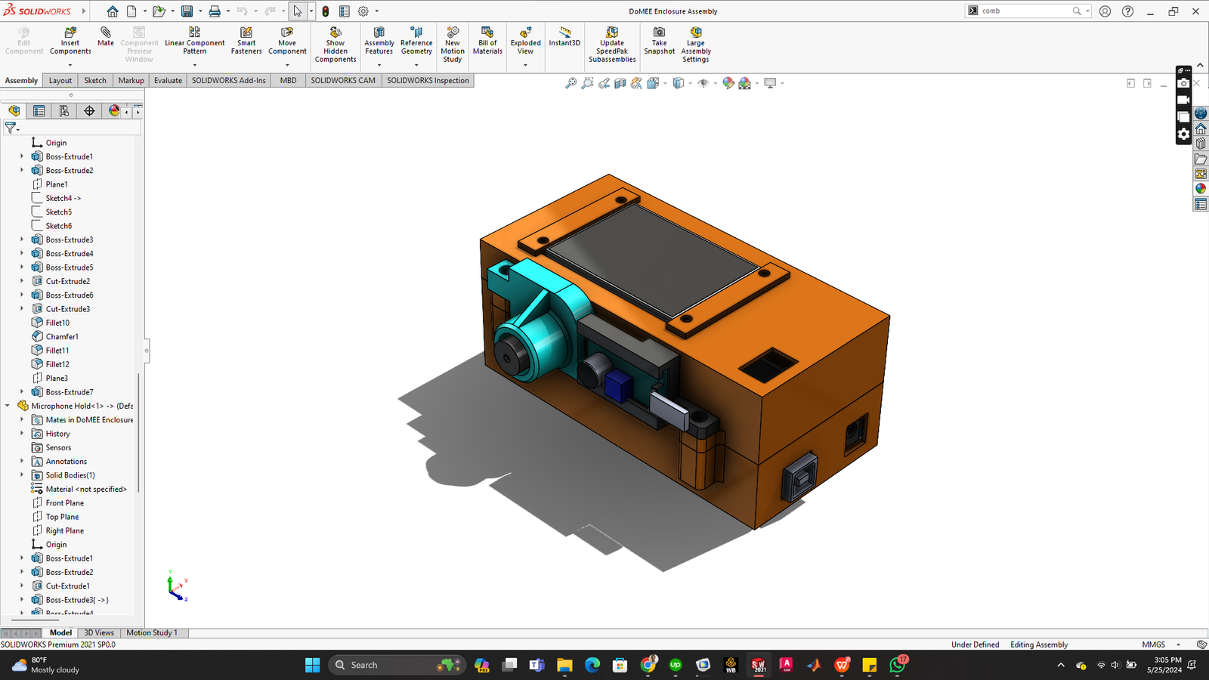The width and height of the screenshot is (1209, 680).
Task: Click the MMGS unit system button
Action: point(1153,644)
